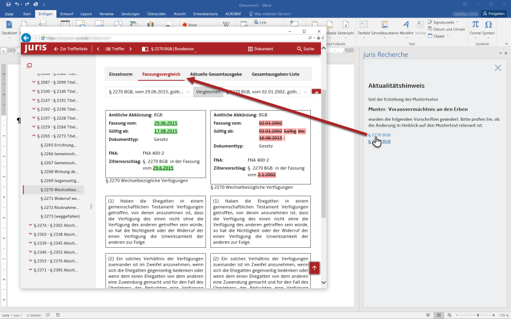Adjust the Word zoom slider
The image size is (511, 319).
[x=477, y=315]
